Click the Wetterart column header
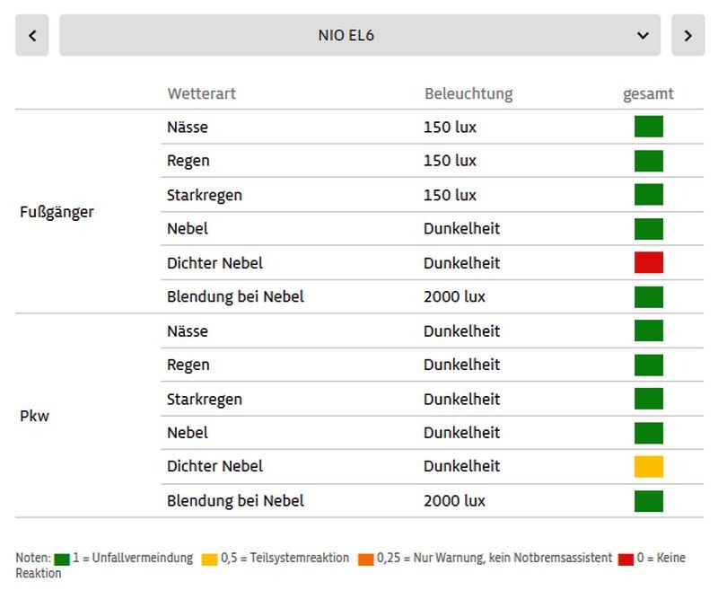This screenshot has height=599, width=718. [201, 93]
